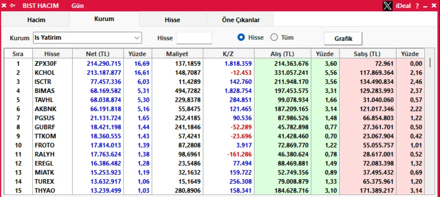Click the Grafik button

tap(343, 38)
